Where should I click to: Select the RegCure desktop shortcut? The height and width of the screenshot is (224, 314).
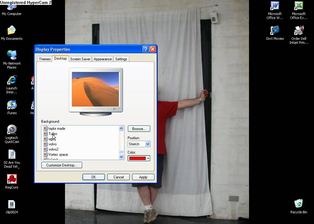12,182
